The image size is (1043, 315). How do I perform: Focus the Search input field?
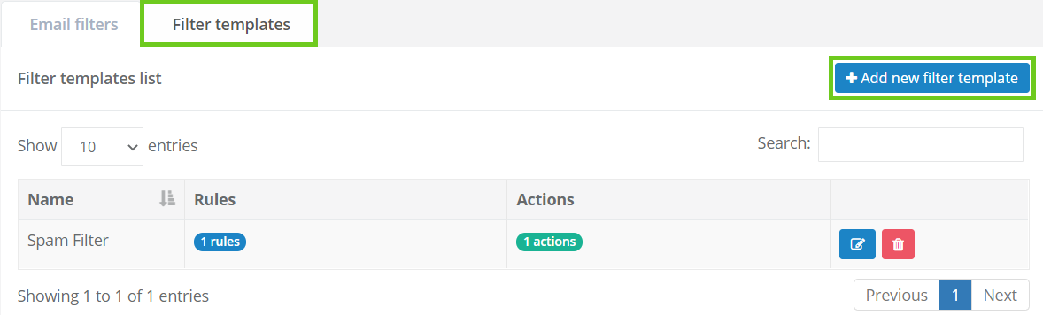pyautogui.click(x=920, y=145)
